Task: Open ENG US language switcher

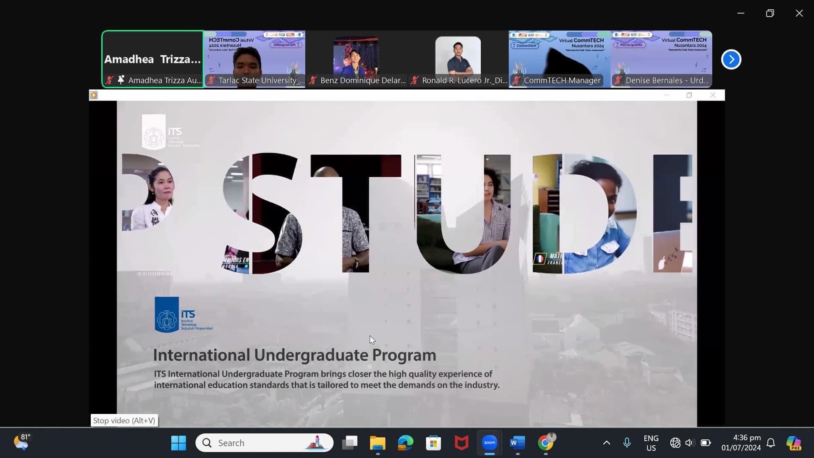Action: 651,443
